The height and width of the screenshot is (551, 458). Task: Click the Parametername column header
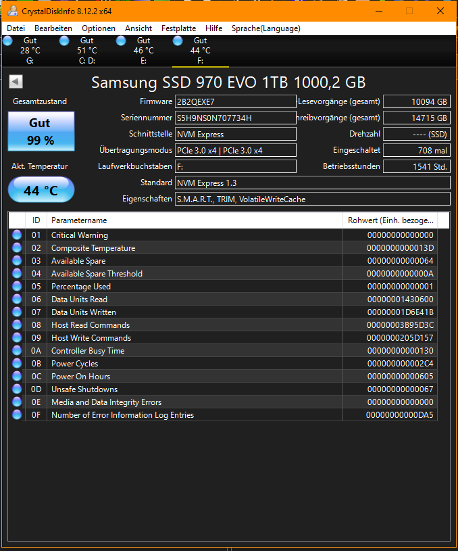click(195, 220)
